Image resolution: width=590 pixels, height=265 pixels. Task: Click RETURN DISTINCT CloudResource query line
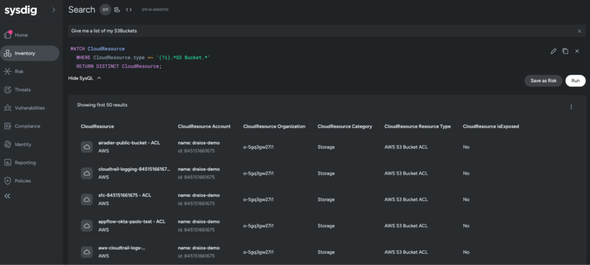tap(119, 67)
